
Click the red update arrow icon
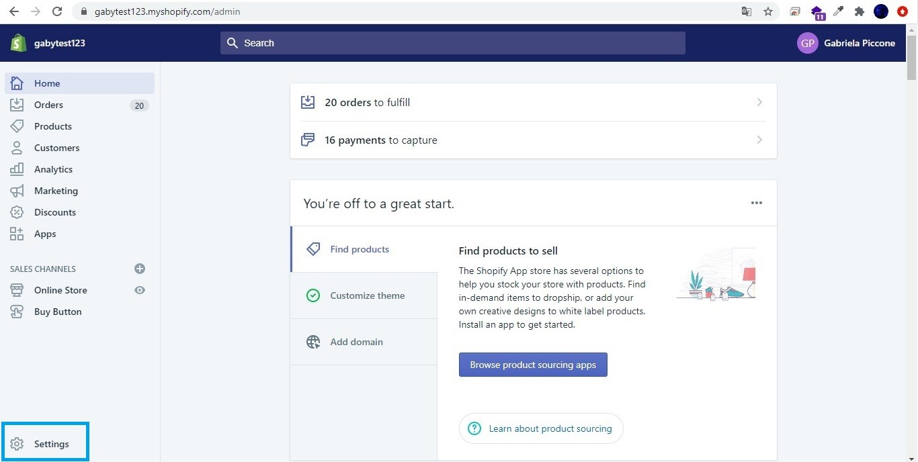click(903, 11)
